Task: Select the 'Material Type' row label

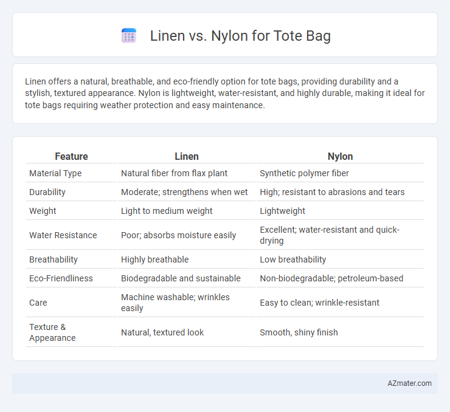Action: (x=55, y=173)
